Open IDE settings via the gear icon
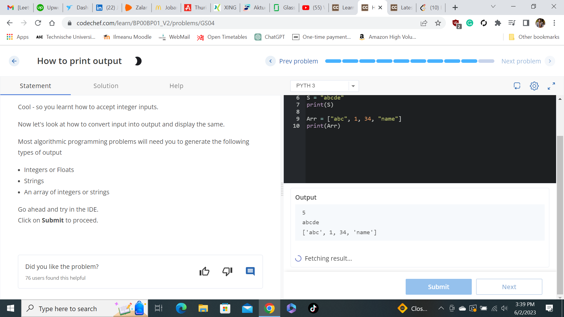The height and width of the screenshot is (317, 564). tap(534, 86)
